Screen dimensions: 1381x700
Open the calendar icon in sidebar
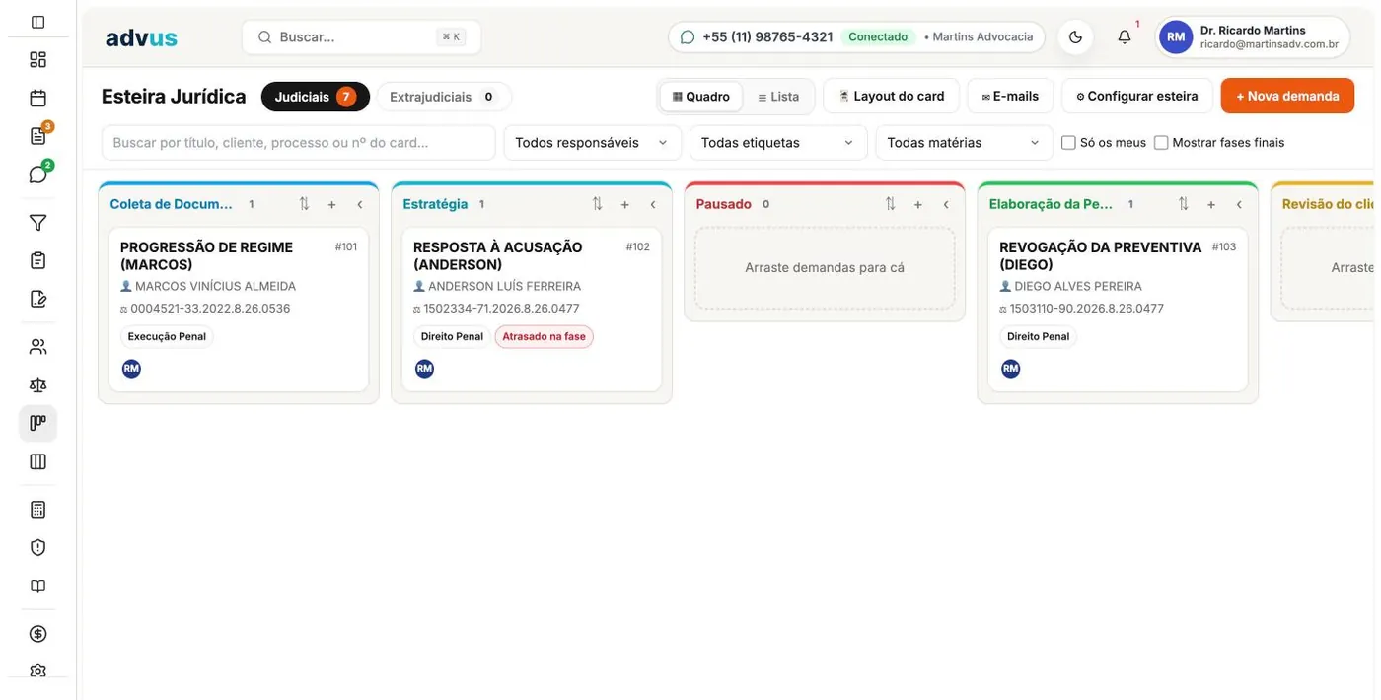pos(37,99)
